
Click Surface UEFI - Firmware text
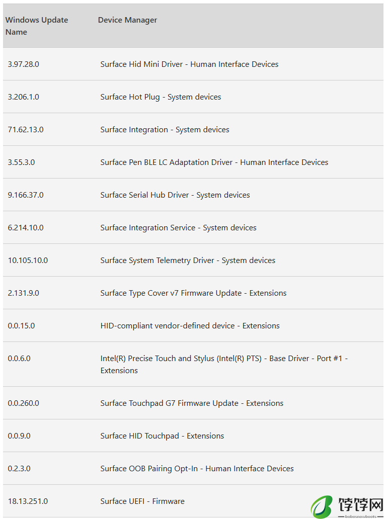(142, 501)
